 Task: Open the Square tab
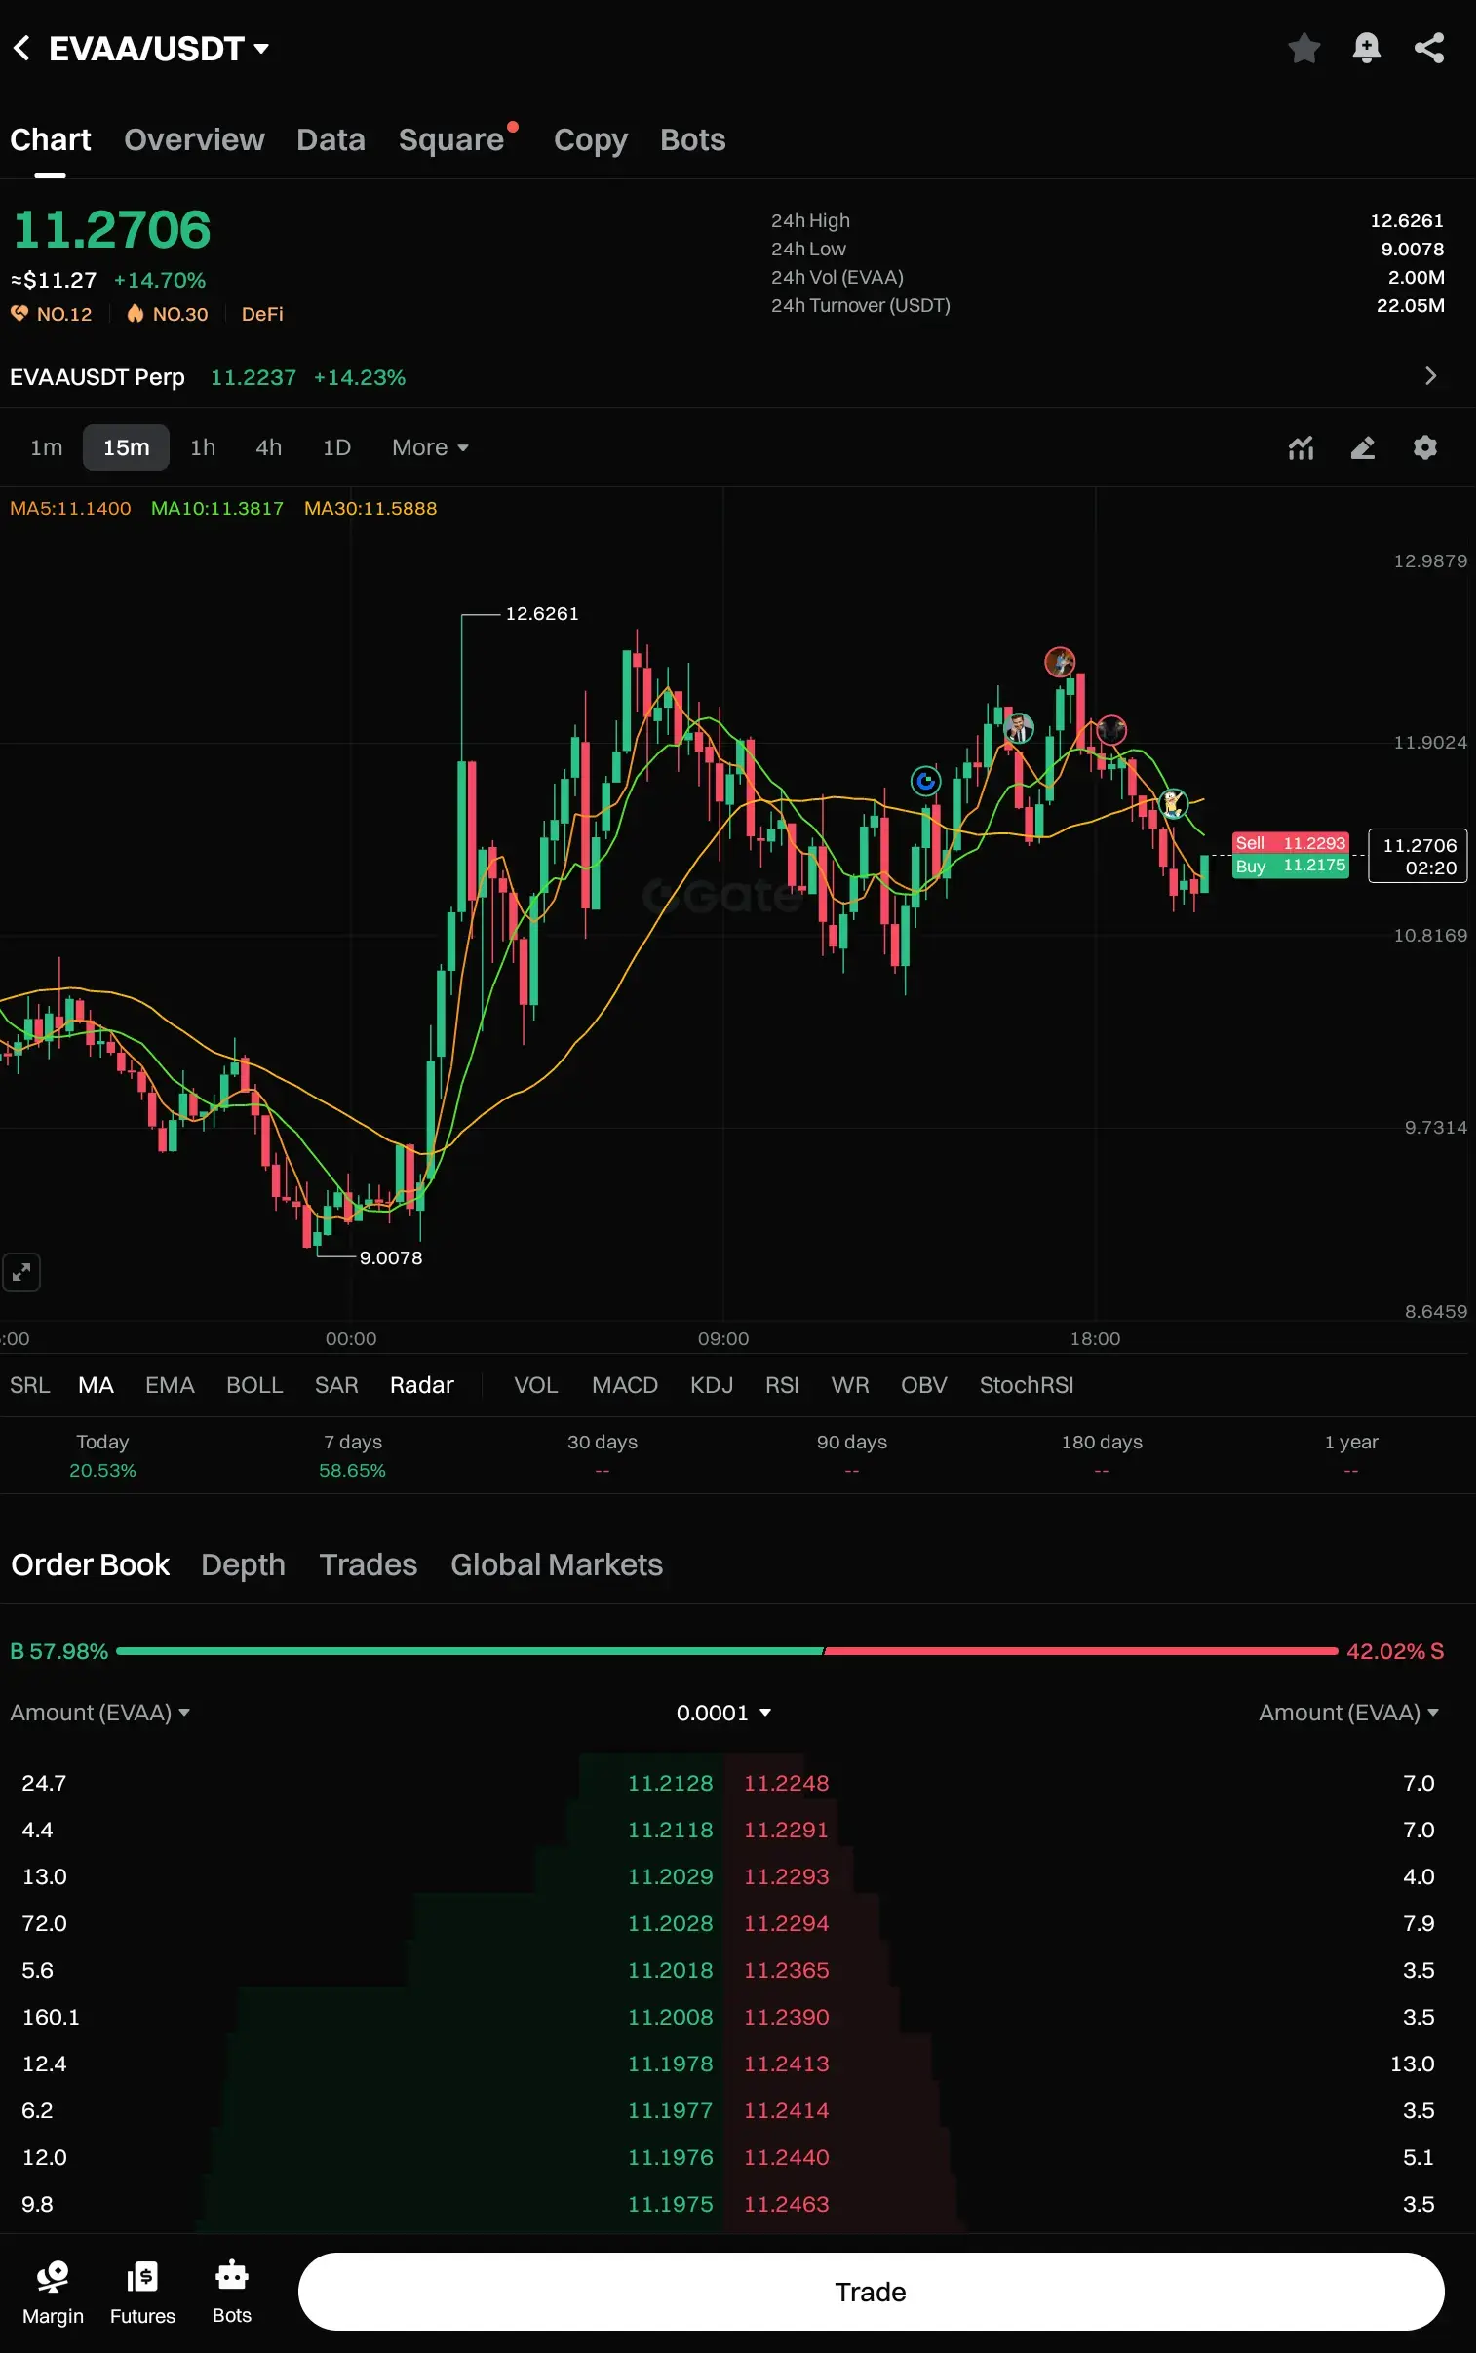[451, 139]
